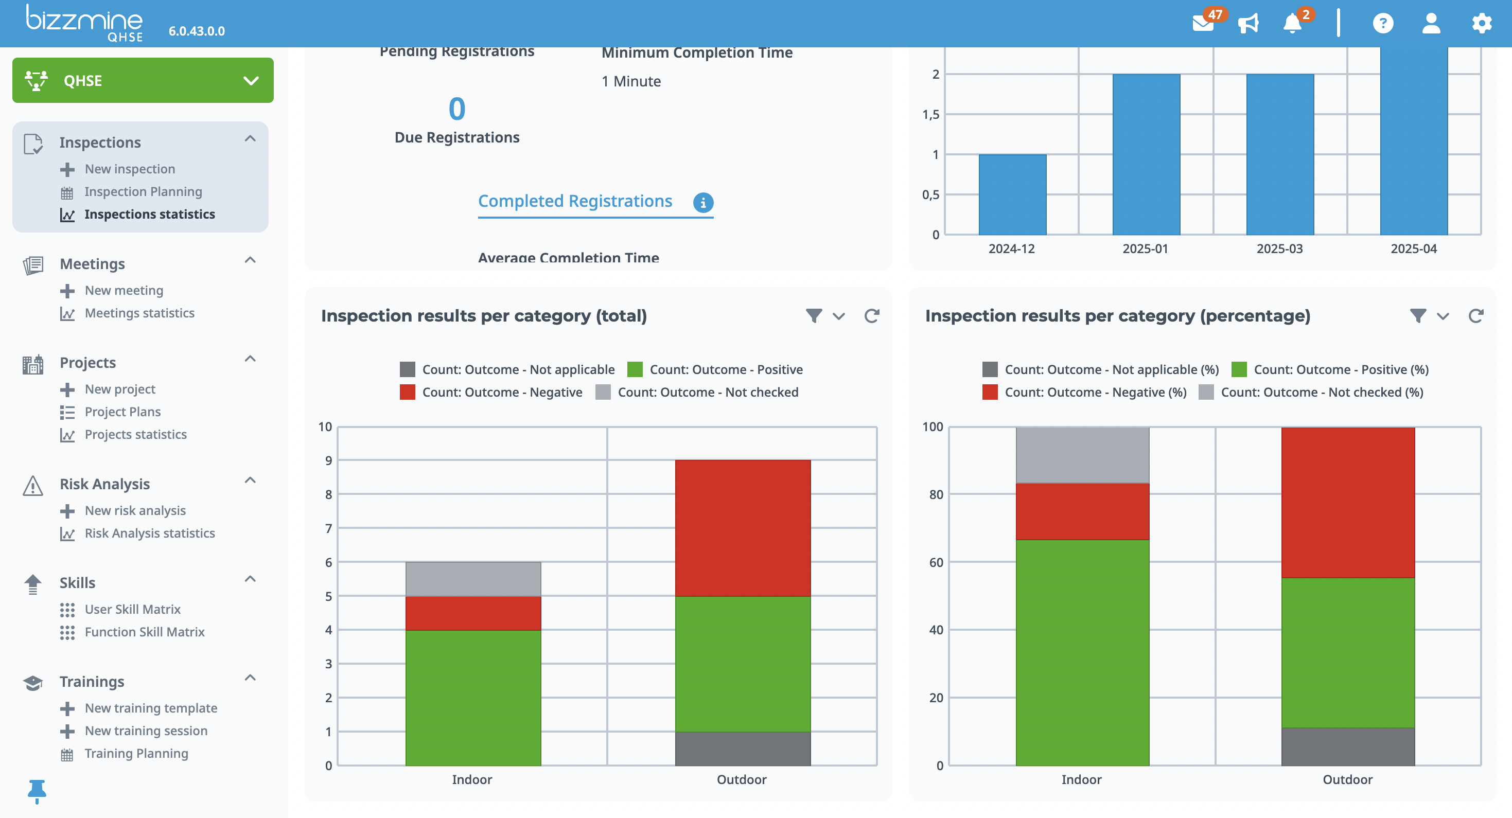Screen dimensions: 1512x818
Task: Switch to the Completed Registrations tab
Action: tap(575, 201)
